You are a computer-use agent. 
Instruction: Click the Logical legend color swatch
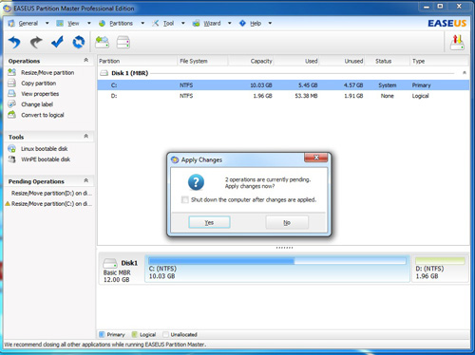[135, 334]
